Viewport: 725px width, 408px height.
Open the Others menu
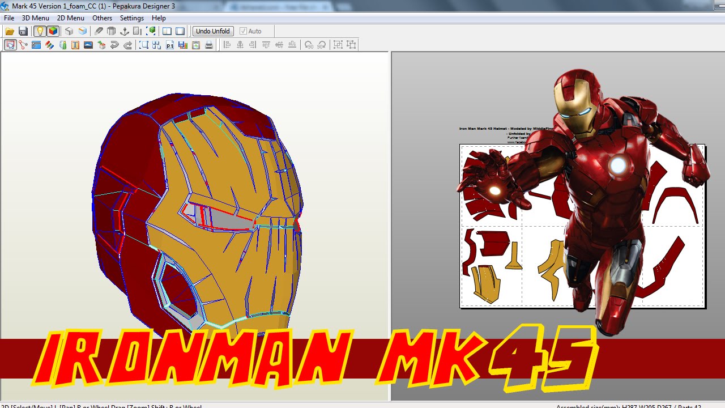[103, 18]
